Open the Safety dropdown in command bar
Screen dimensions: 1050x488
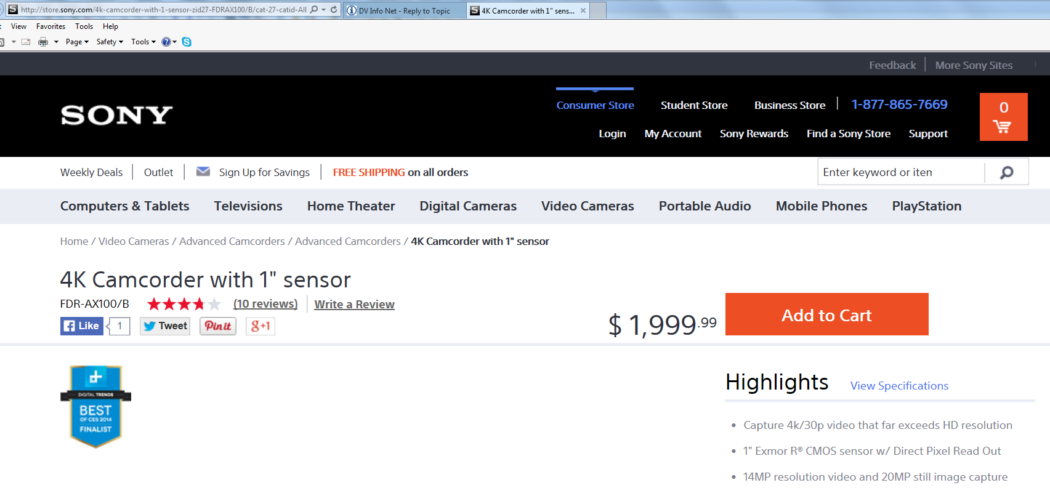[x=110, y=42]
